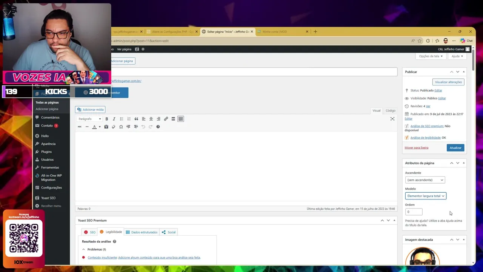Edit the Visibilidade setting link
Viewport: 483px width, 272px height.
(x=442, y=98)
